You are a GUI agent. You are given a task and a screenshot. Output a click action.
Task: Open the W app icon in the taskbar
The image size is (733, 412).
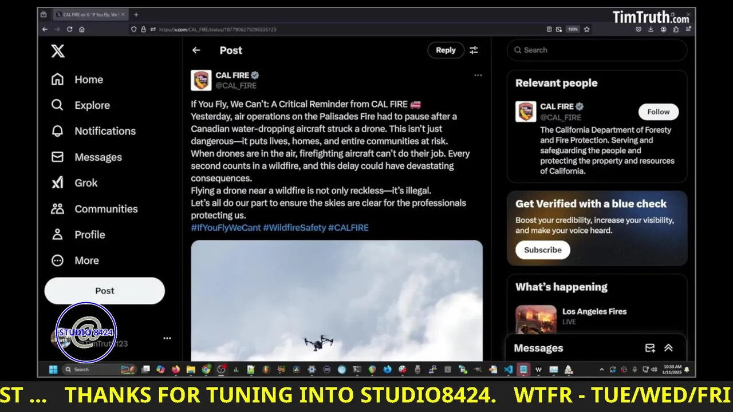point(538,370)
